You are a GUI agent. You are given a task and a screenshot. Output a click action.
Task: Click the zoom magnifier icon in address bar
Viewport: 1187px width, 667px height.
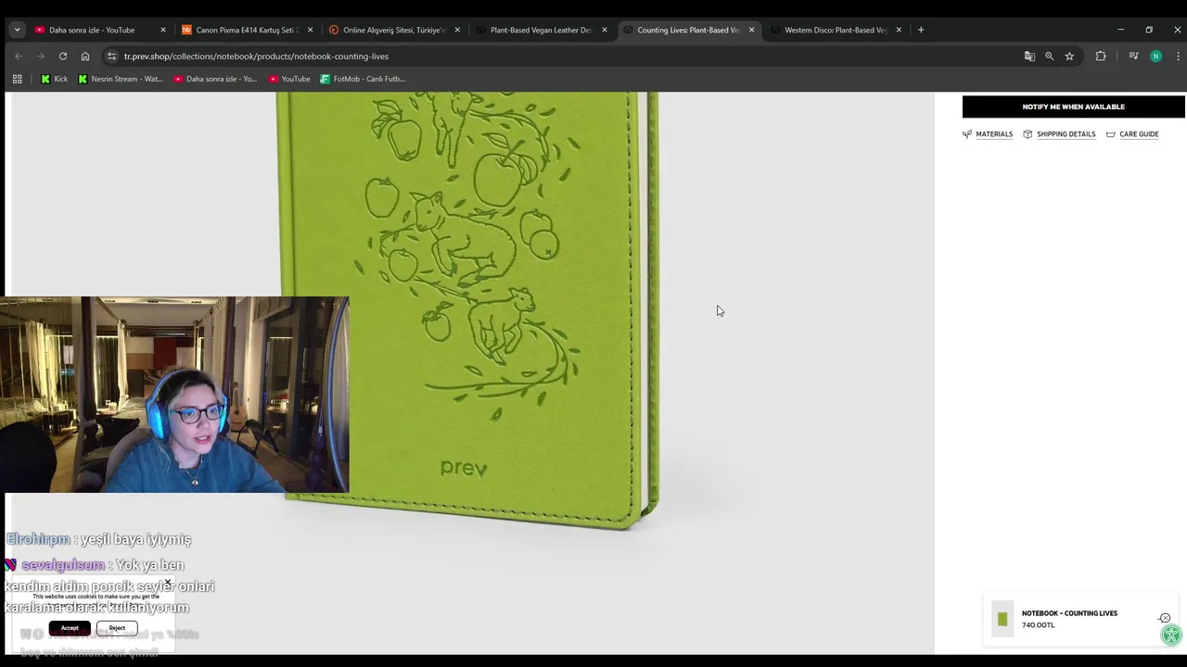[1049, 56]
